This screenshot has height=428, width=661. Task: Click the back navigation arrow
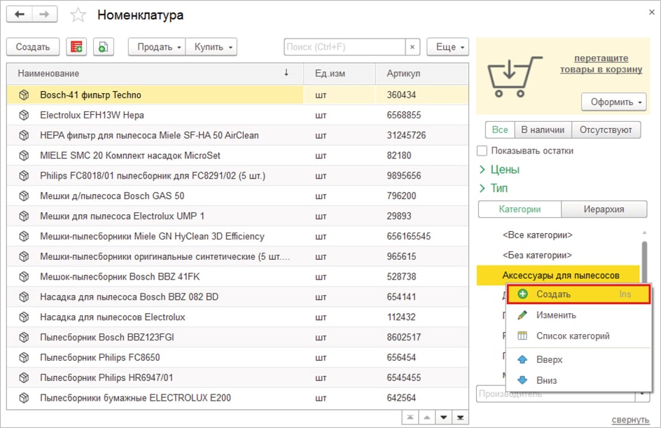click(20, 15)
